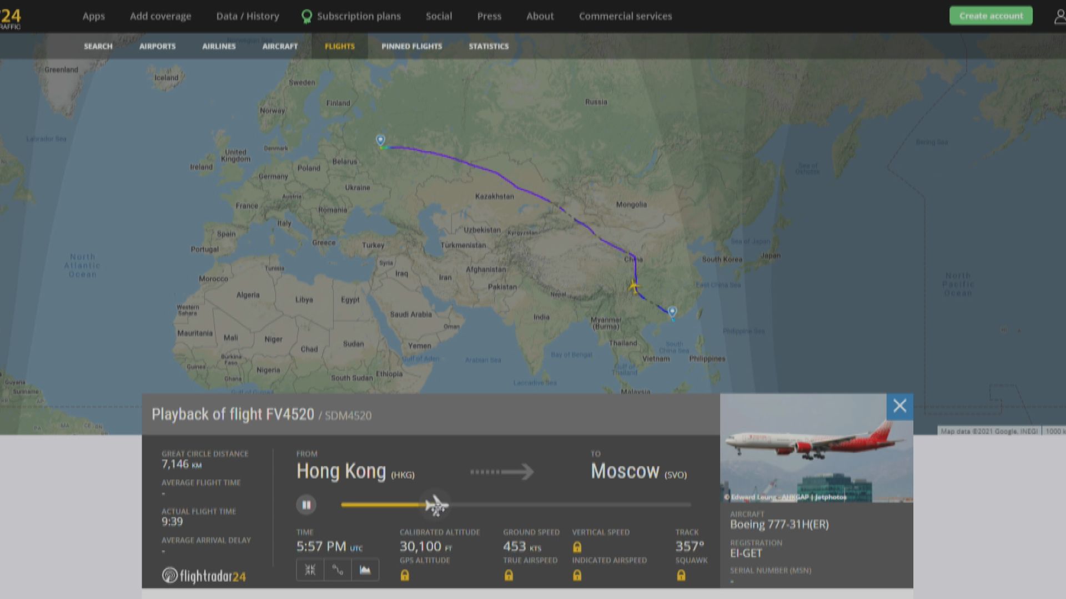
Task: Open the Data / History menu
Action: point(248,16)
